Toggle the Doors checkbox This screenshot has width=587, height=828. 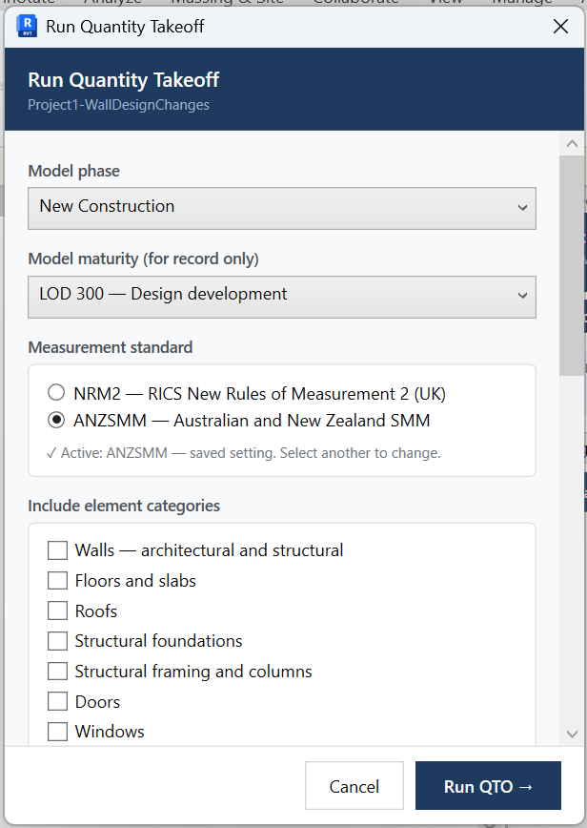point(57,702)
